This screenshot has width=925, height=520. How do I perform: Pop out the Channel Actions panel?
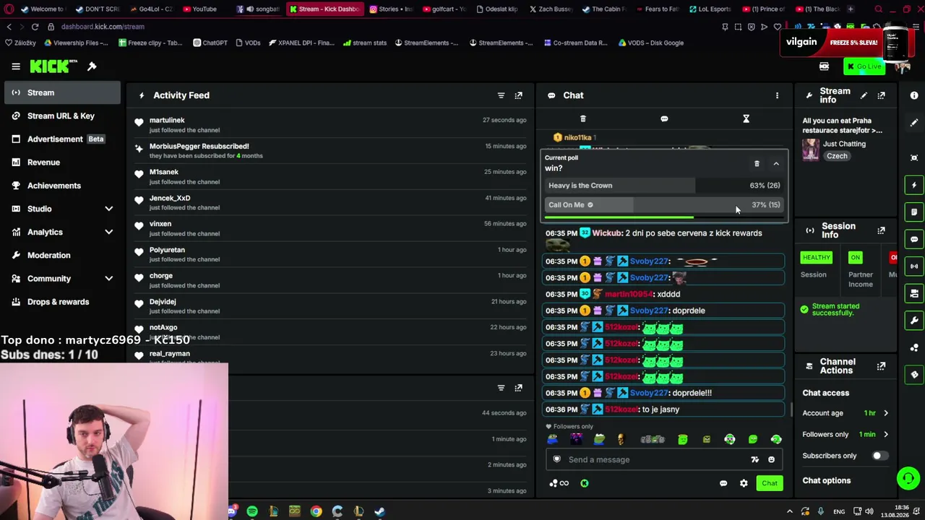pyautogui.click(x=881, y=366)
